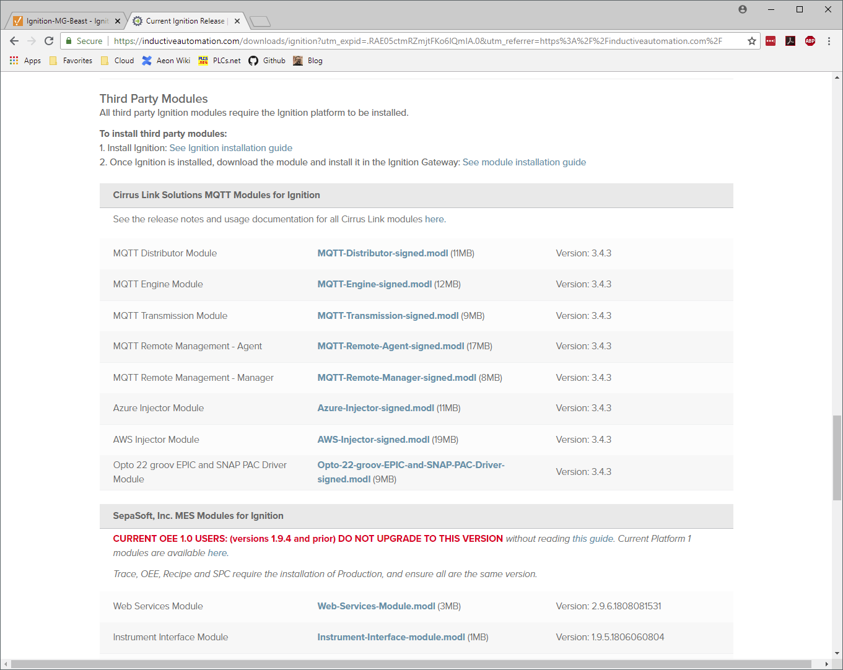This screenshot has height=670, width=843.
Task: Click the Cirrus Link 'here' release notes link
Action: [434, 219]
